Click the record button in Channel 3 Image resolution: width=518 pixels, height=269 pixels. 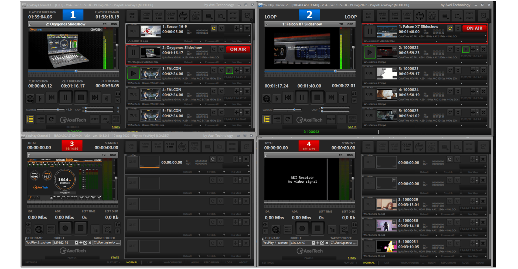pos(65,228)
